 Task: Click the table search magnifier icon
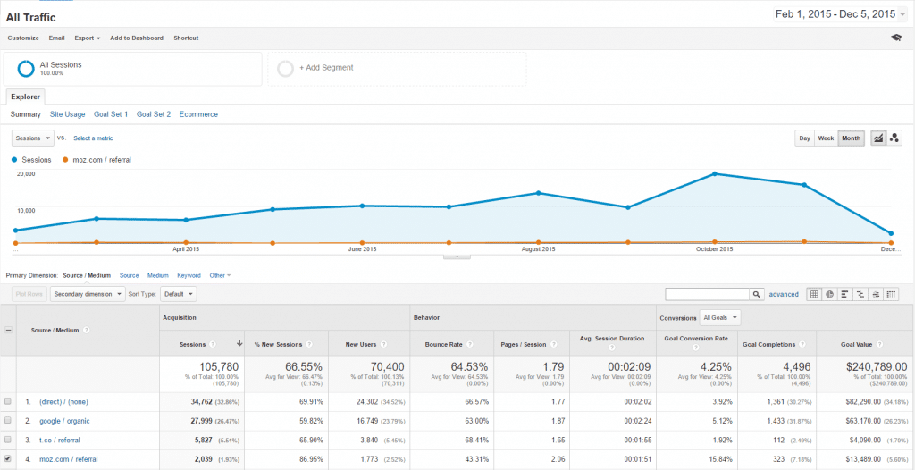coord(756,294)
